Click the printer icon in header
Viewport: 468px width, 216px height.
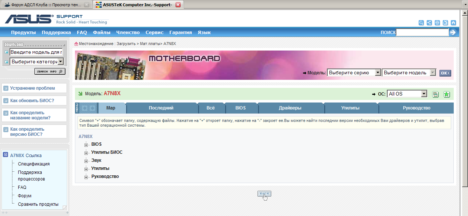(453, 23)
